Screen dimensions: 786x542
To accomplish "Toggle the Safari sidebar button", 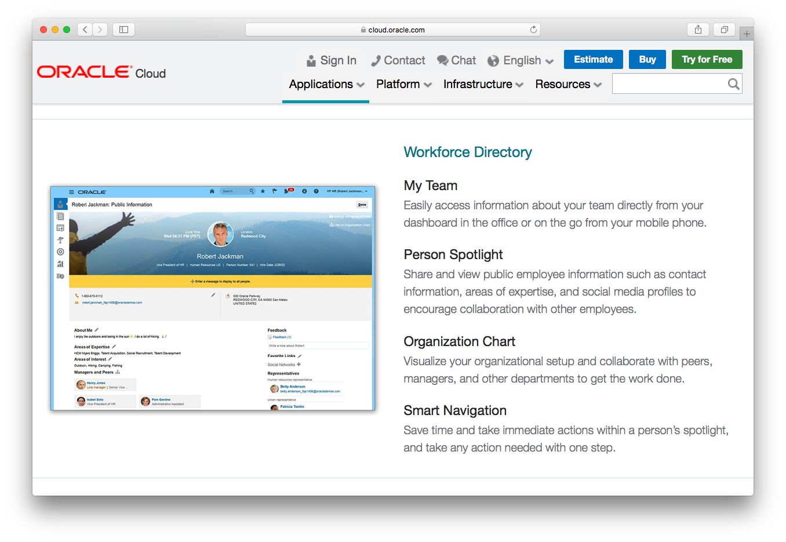I will click(x=123, y=30).
